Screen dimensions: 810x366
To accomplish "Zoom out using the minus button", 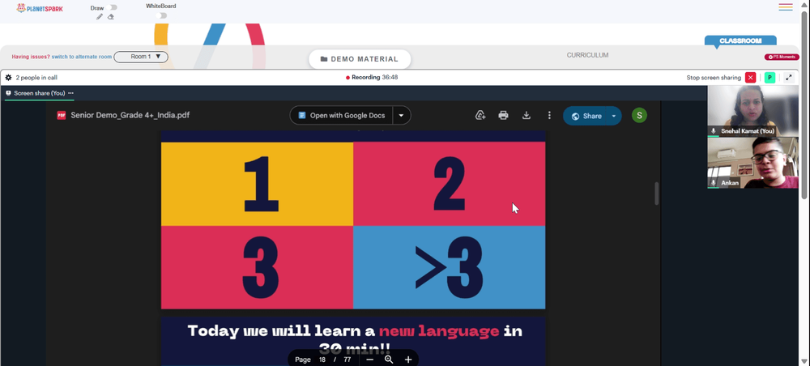I will tap(370, 360).
